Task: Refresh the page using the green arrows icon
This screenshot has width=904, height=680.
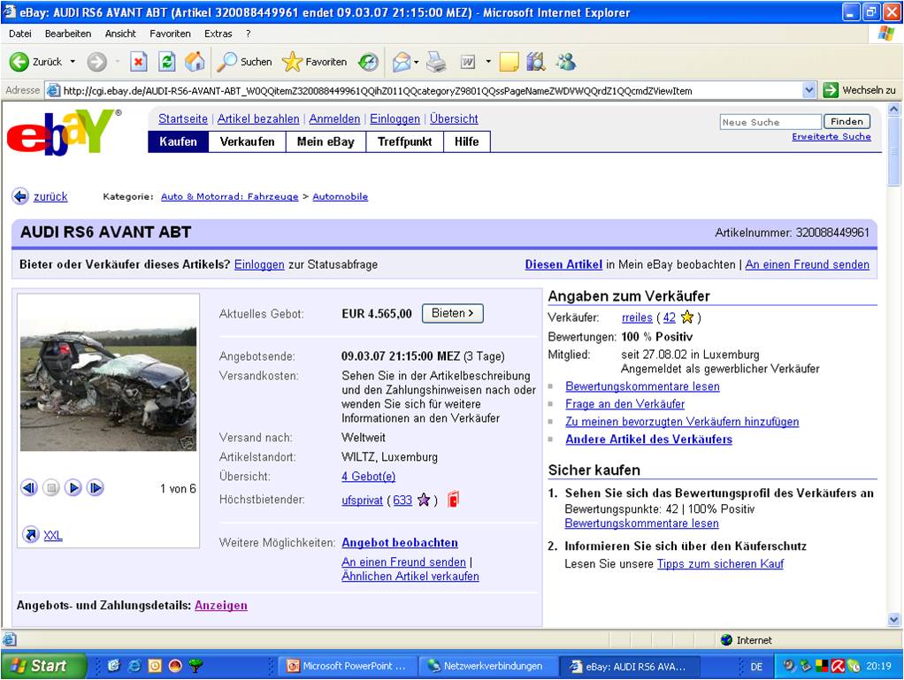Action: click(x=167, y=62)
